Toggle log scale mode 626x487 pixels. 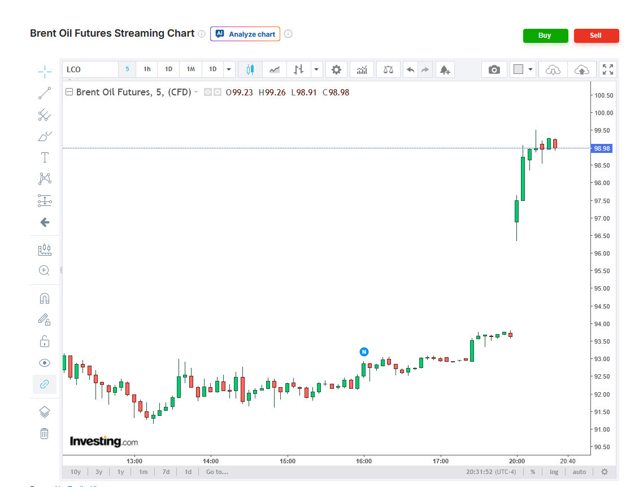point(554,472)
